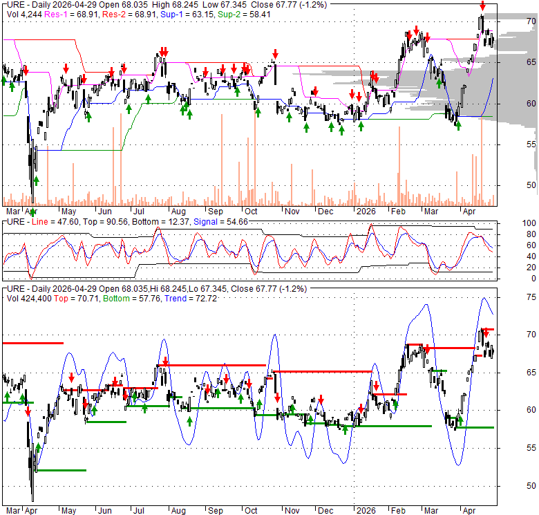Select the Aug label on bottom chart time axis
The width and height of the screenshot is (539, 515).
[x=178, y=511]
